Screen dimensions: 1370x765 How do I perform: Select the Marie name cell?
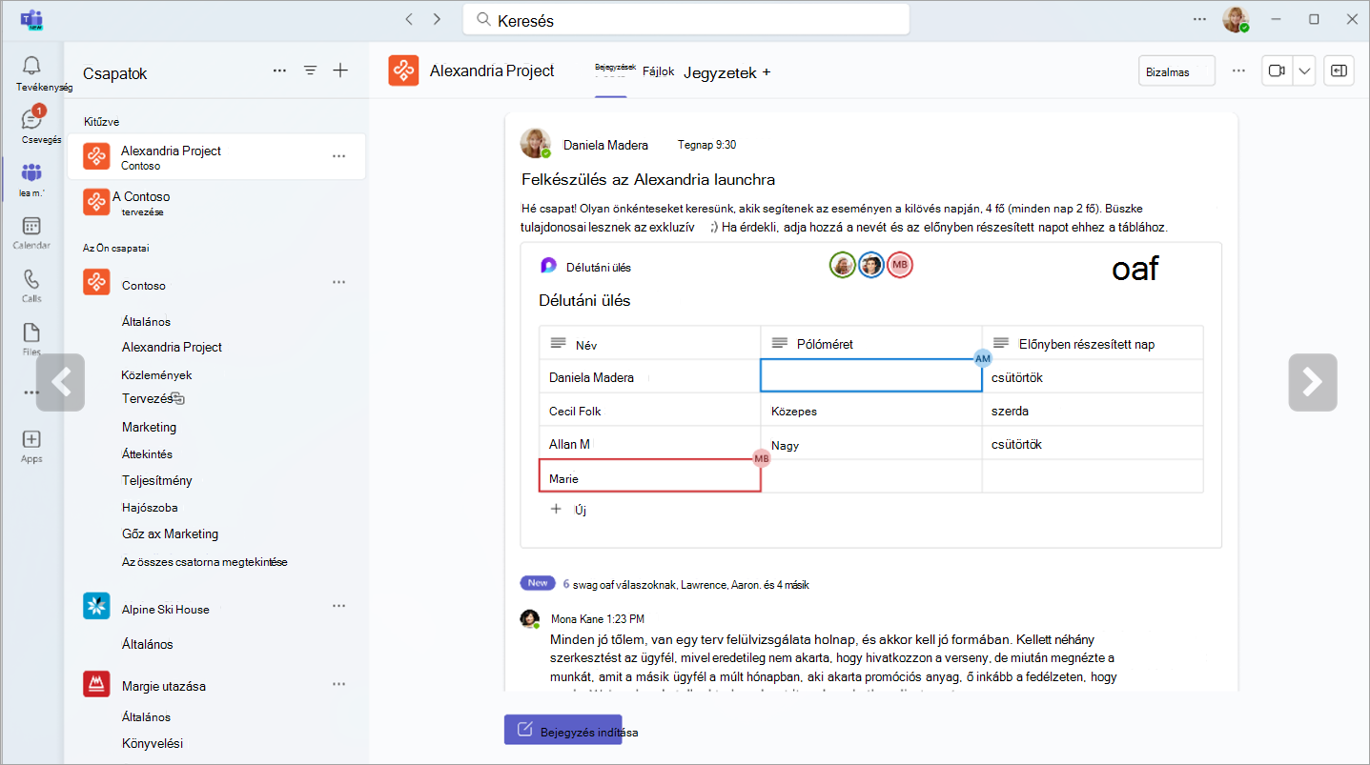pyautogui.click(x=649, y=476)
